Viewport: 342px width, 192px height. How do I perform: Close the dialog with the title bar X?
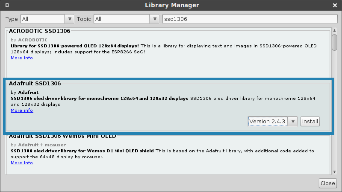(x=336, y=5)
